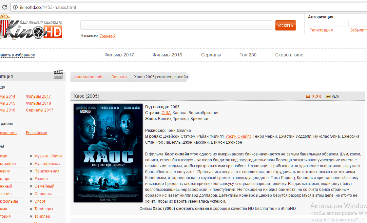Open Фильмы 2016 in top menu
The height and width of the screenshot is (223, 367).
pos(167,55)
